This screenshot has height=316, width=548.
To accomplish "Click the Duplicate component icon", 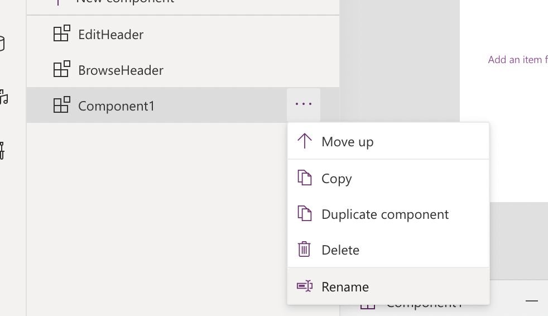I will point(304,214).
